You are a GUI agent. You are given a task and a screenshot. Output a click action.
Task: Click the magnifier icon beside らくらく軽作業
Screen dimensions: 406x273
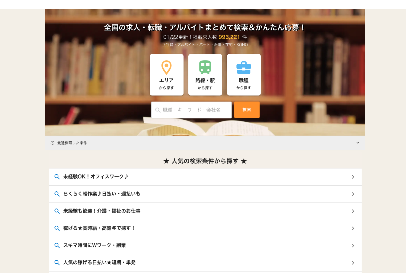[57, 194]
